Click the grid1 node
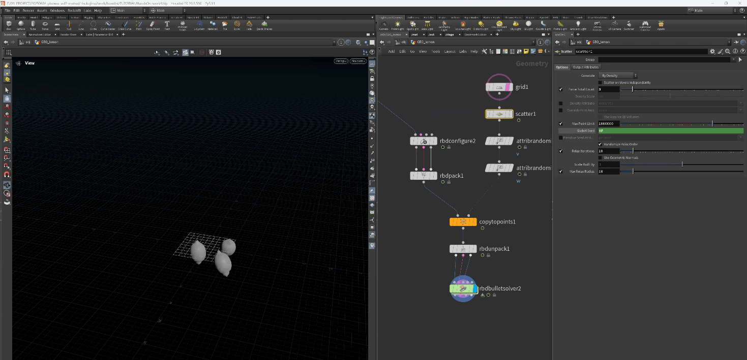The image size is (747, 360). pyautogui.click(x=499, y=87)
